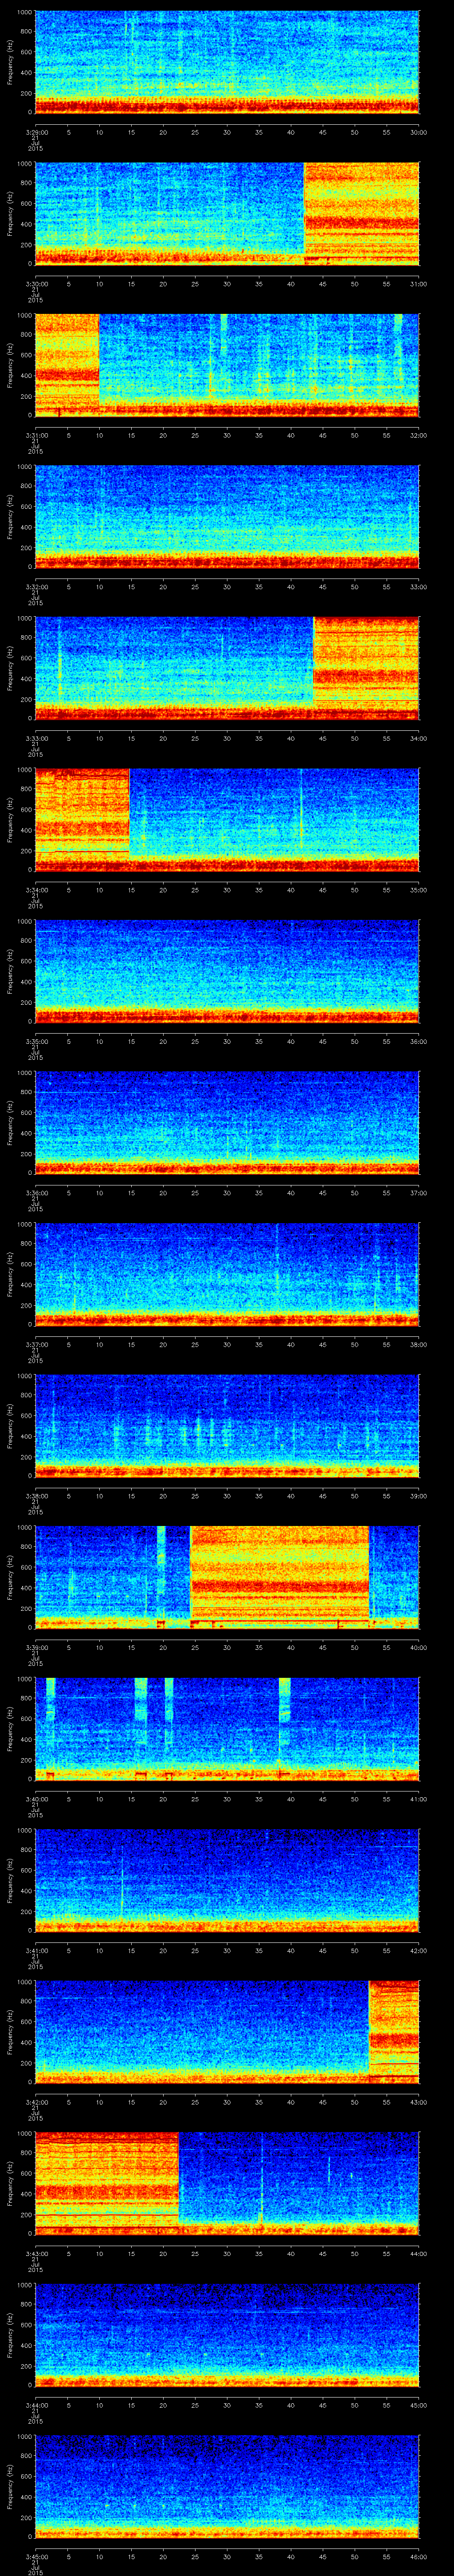Click the spectrogram panel starting at 3:44:00

(x=227, y=2334)
